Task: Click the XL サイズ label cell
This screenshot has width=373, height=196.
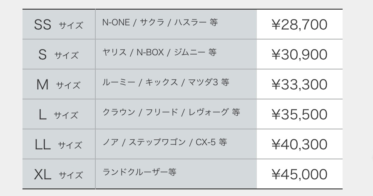Action: point(59,175)
